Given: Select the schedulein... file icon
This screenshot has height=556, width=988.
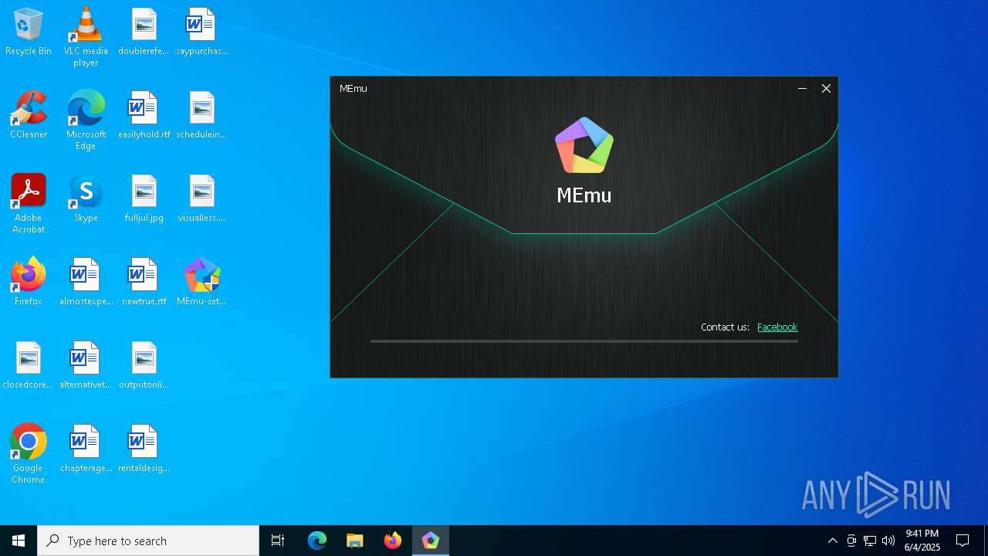Looking at the screenshot, I should coord(201,116).
